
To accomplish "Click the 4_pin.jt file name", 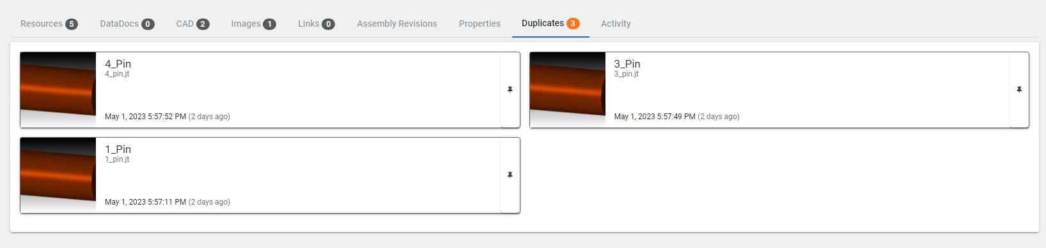I will [117, 74].
